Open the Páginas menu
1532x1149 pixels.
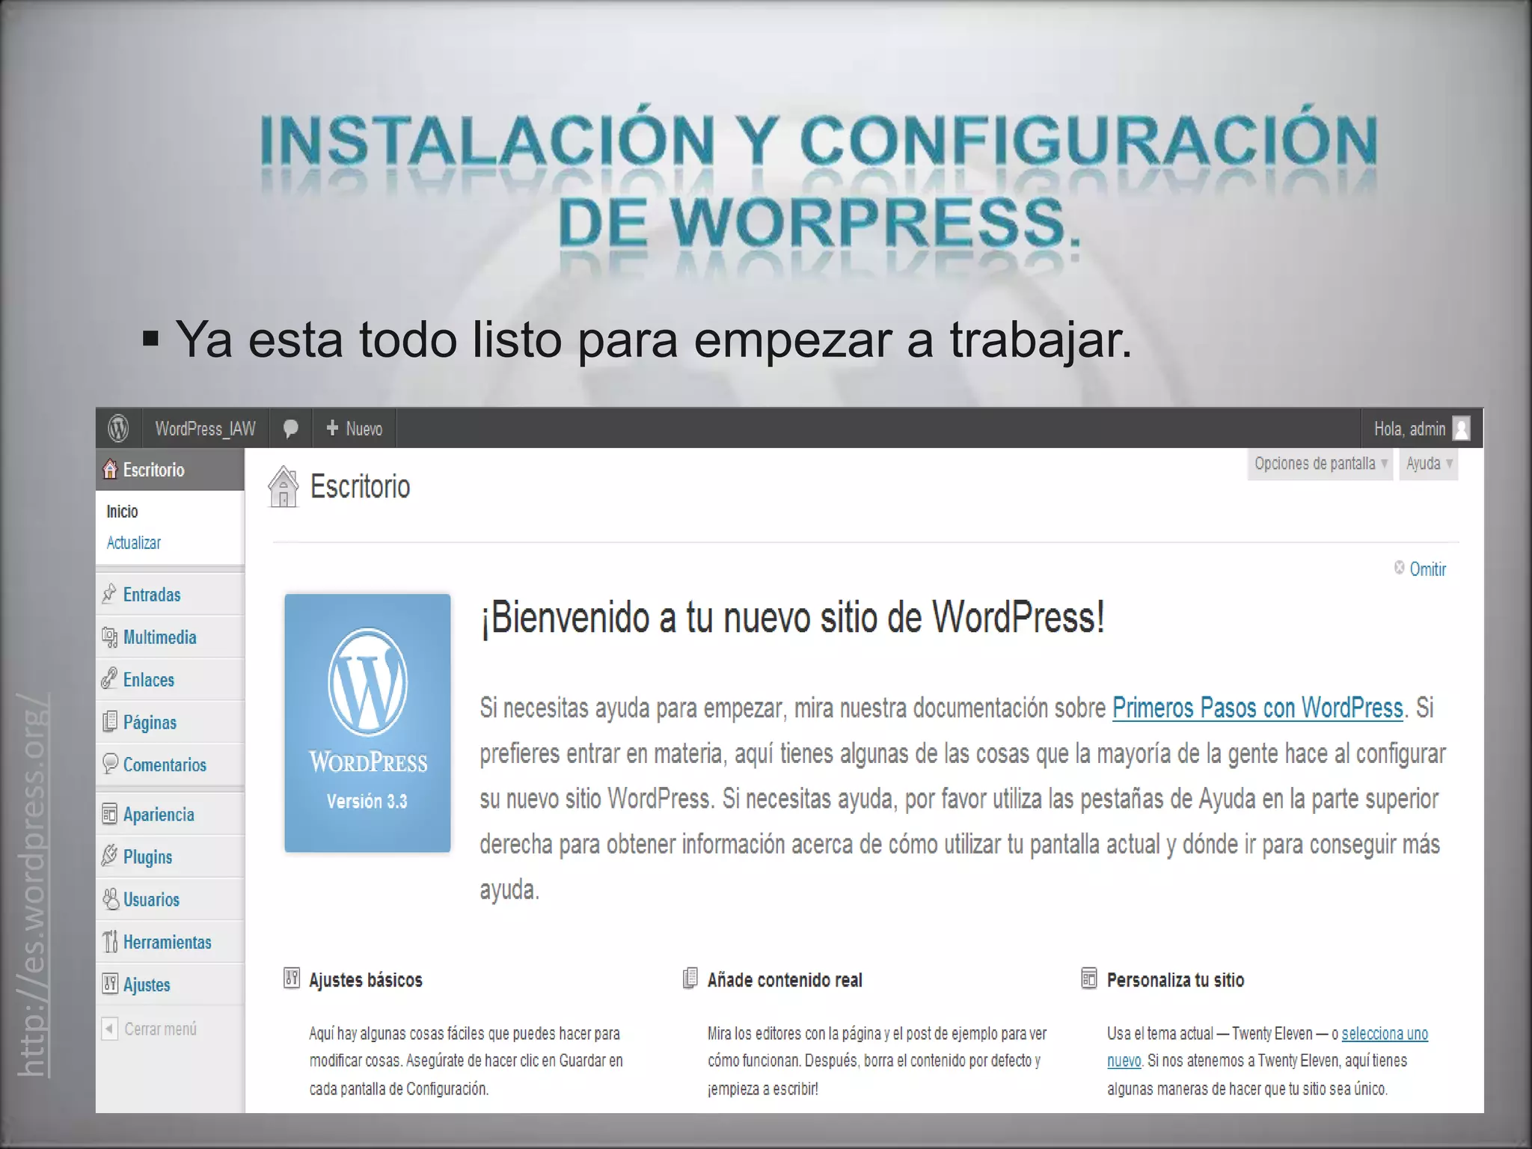170,722
